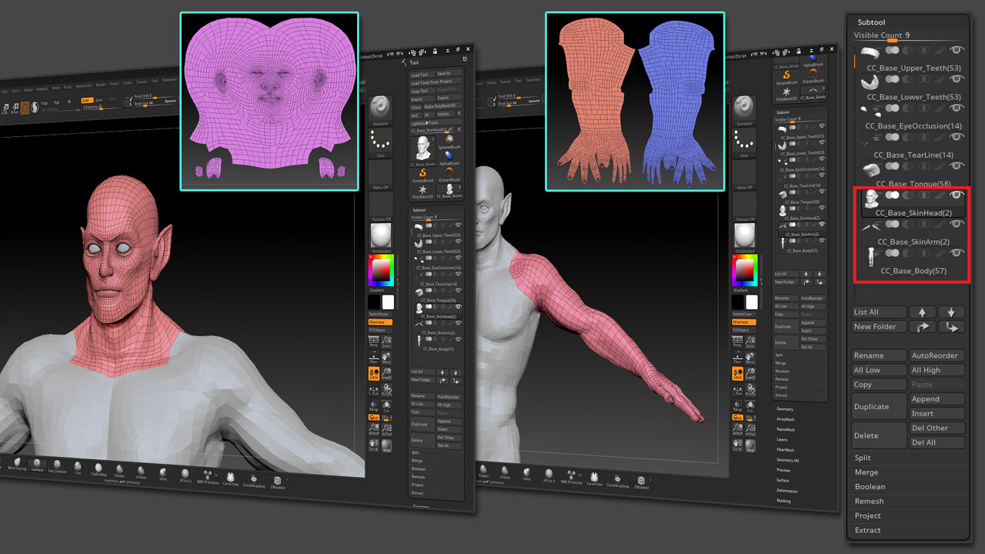Screen dimensions: 985x554
Task: Open the Texture menu in left window menu bar
Action: [142, 81]
